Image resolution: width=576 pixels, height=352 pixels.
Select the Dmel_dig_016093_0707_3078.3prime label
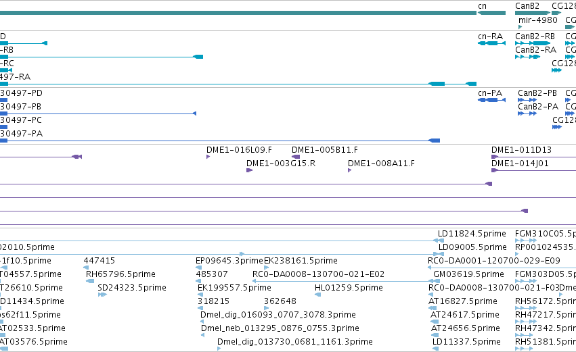278,316
